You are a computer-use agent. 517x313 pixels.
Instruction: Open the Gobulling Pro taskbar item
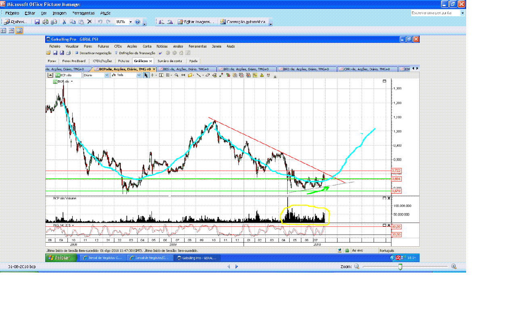[197, 258]
